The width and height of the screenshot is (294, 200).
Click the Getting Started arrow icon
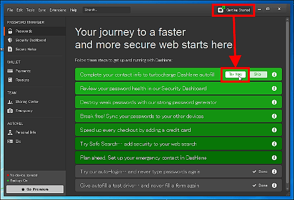tap(220, 10)
